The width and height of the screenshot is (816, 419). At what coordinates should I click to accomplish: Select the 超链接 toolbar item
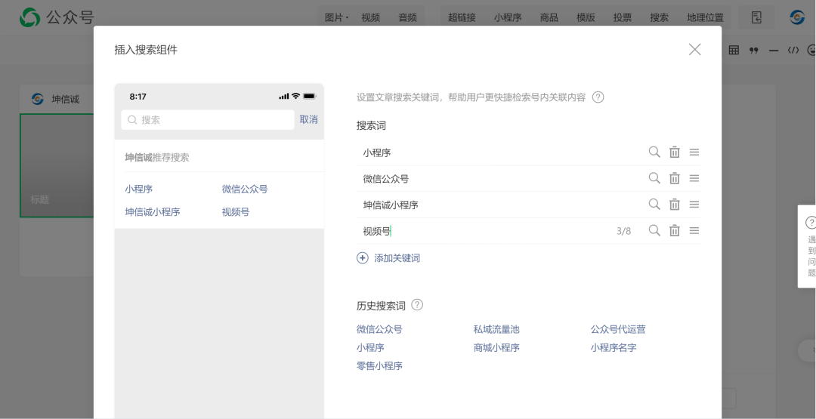click(x=462, y=17)
